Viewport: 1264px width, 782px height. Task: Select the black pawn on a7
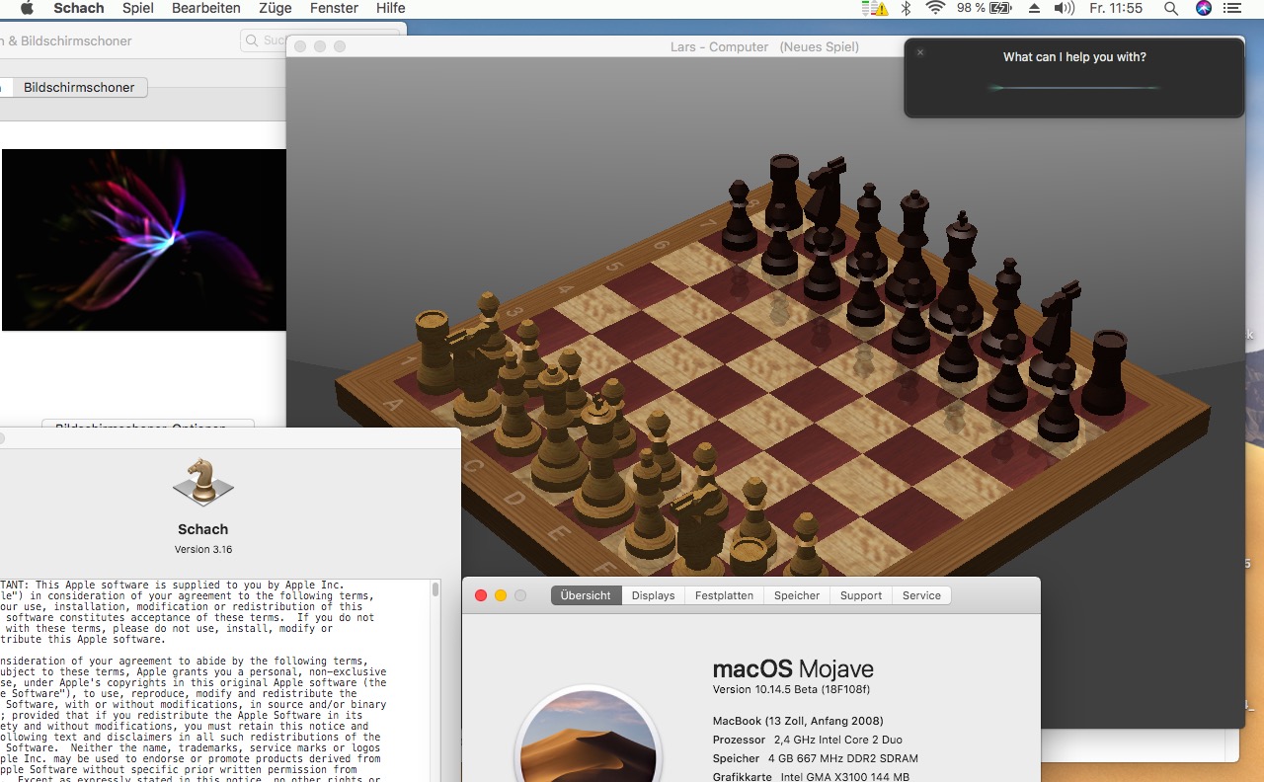point(739,215)
